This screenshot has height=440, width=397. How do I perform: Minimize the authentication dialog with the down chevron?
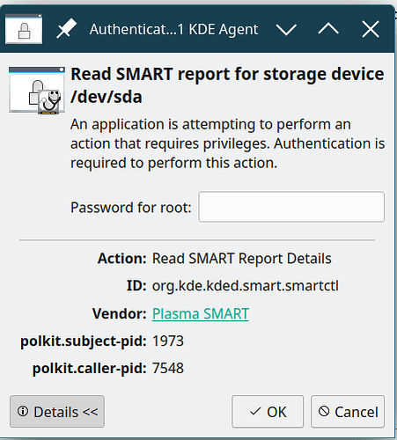(286, 29)
